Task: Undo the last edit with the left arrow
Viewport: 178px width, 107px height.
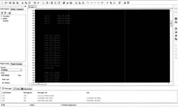Action: point(35,3)
